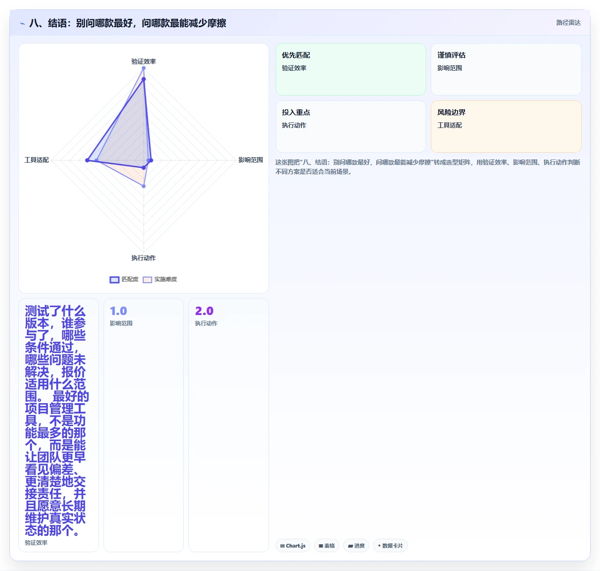600x571 pixels.
Task: Select the 影响范围 radar axis label
Action: tap(250, 160)
